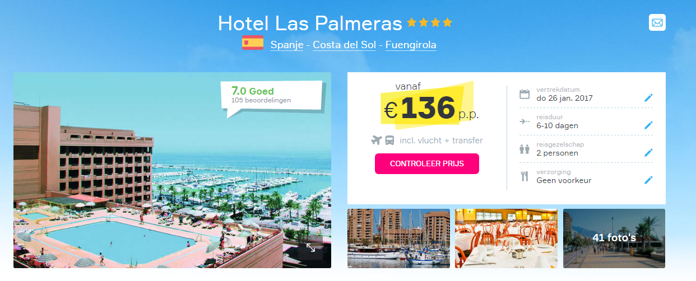The height and width of the screenshot is (281, 696).
Task: Open the Fuengirola link
Action: pos(411,45)
